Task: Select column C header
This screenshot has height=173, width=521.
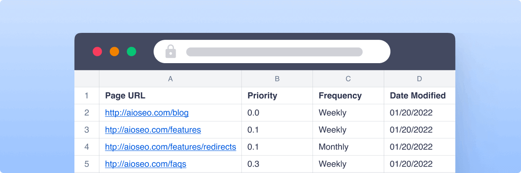Action: tap(348, 79)
